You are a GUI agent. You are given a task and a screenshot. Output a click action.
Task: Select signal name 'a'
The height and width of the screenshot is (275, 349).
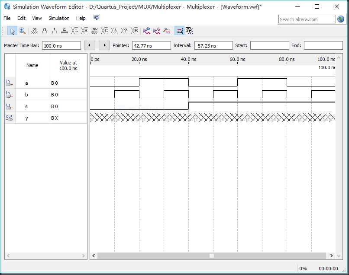tap(26, 83)
